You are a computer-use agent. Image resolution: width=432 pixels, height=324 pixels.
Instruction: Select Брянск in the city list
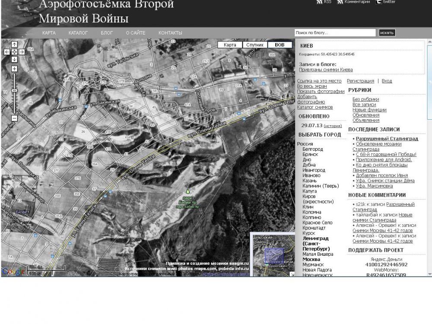click(310, 154)
